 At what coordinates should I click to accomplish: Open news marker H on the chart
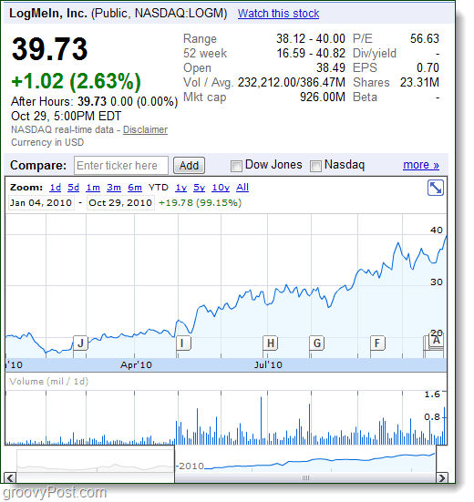coord(271,343)
